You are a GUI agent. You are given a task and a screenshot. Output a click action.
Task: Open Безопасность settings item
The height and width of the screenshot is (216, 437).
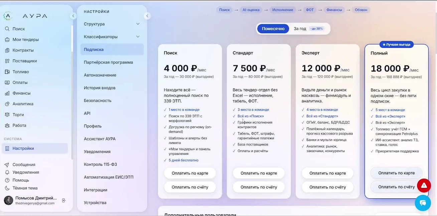pos(112,100)
